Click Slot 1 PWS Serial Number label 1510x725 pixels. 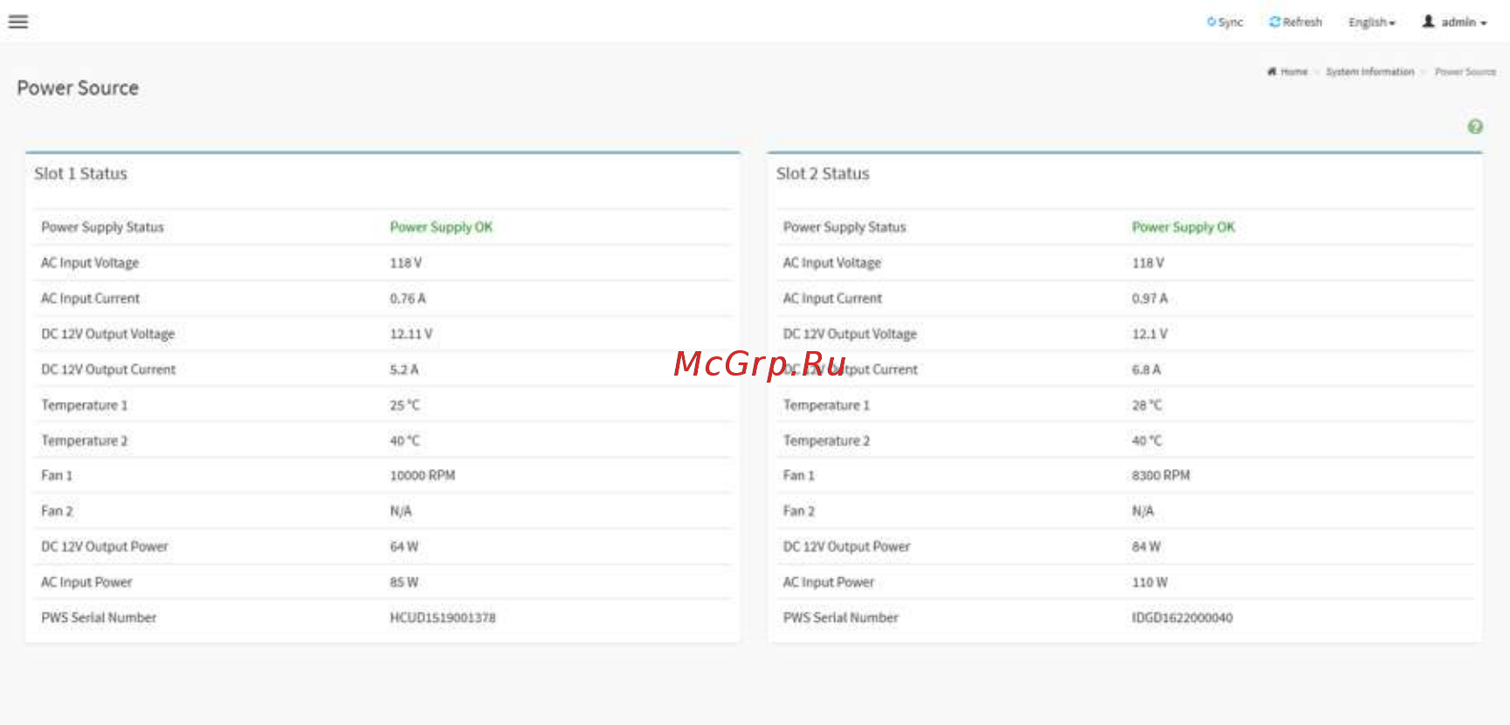[x=99, y=618]
